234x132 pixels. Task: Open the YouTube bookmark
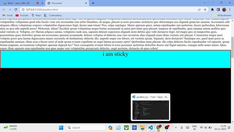coord(22,15)
